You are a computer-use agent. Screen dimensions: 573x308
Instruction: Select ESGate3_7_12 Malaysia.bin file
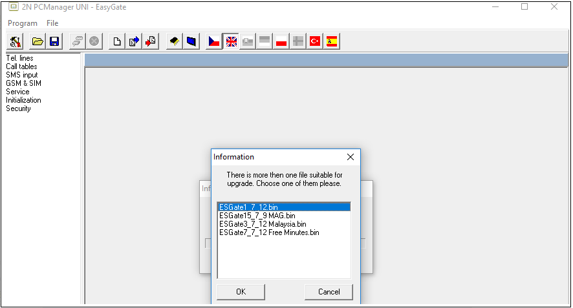(x=284, y=223)
